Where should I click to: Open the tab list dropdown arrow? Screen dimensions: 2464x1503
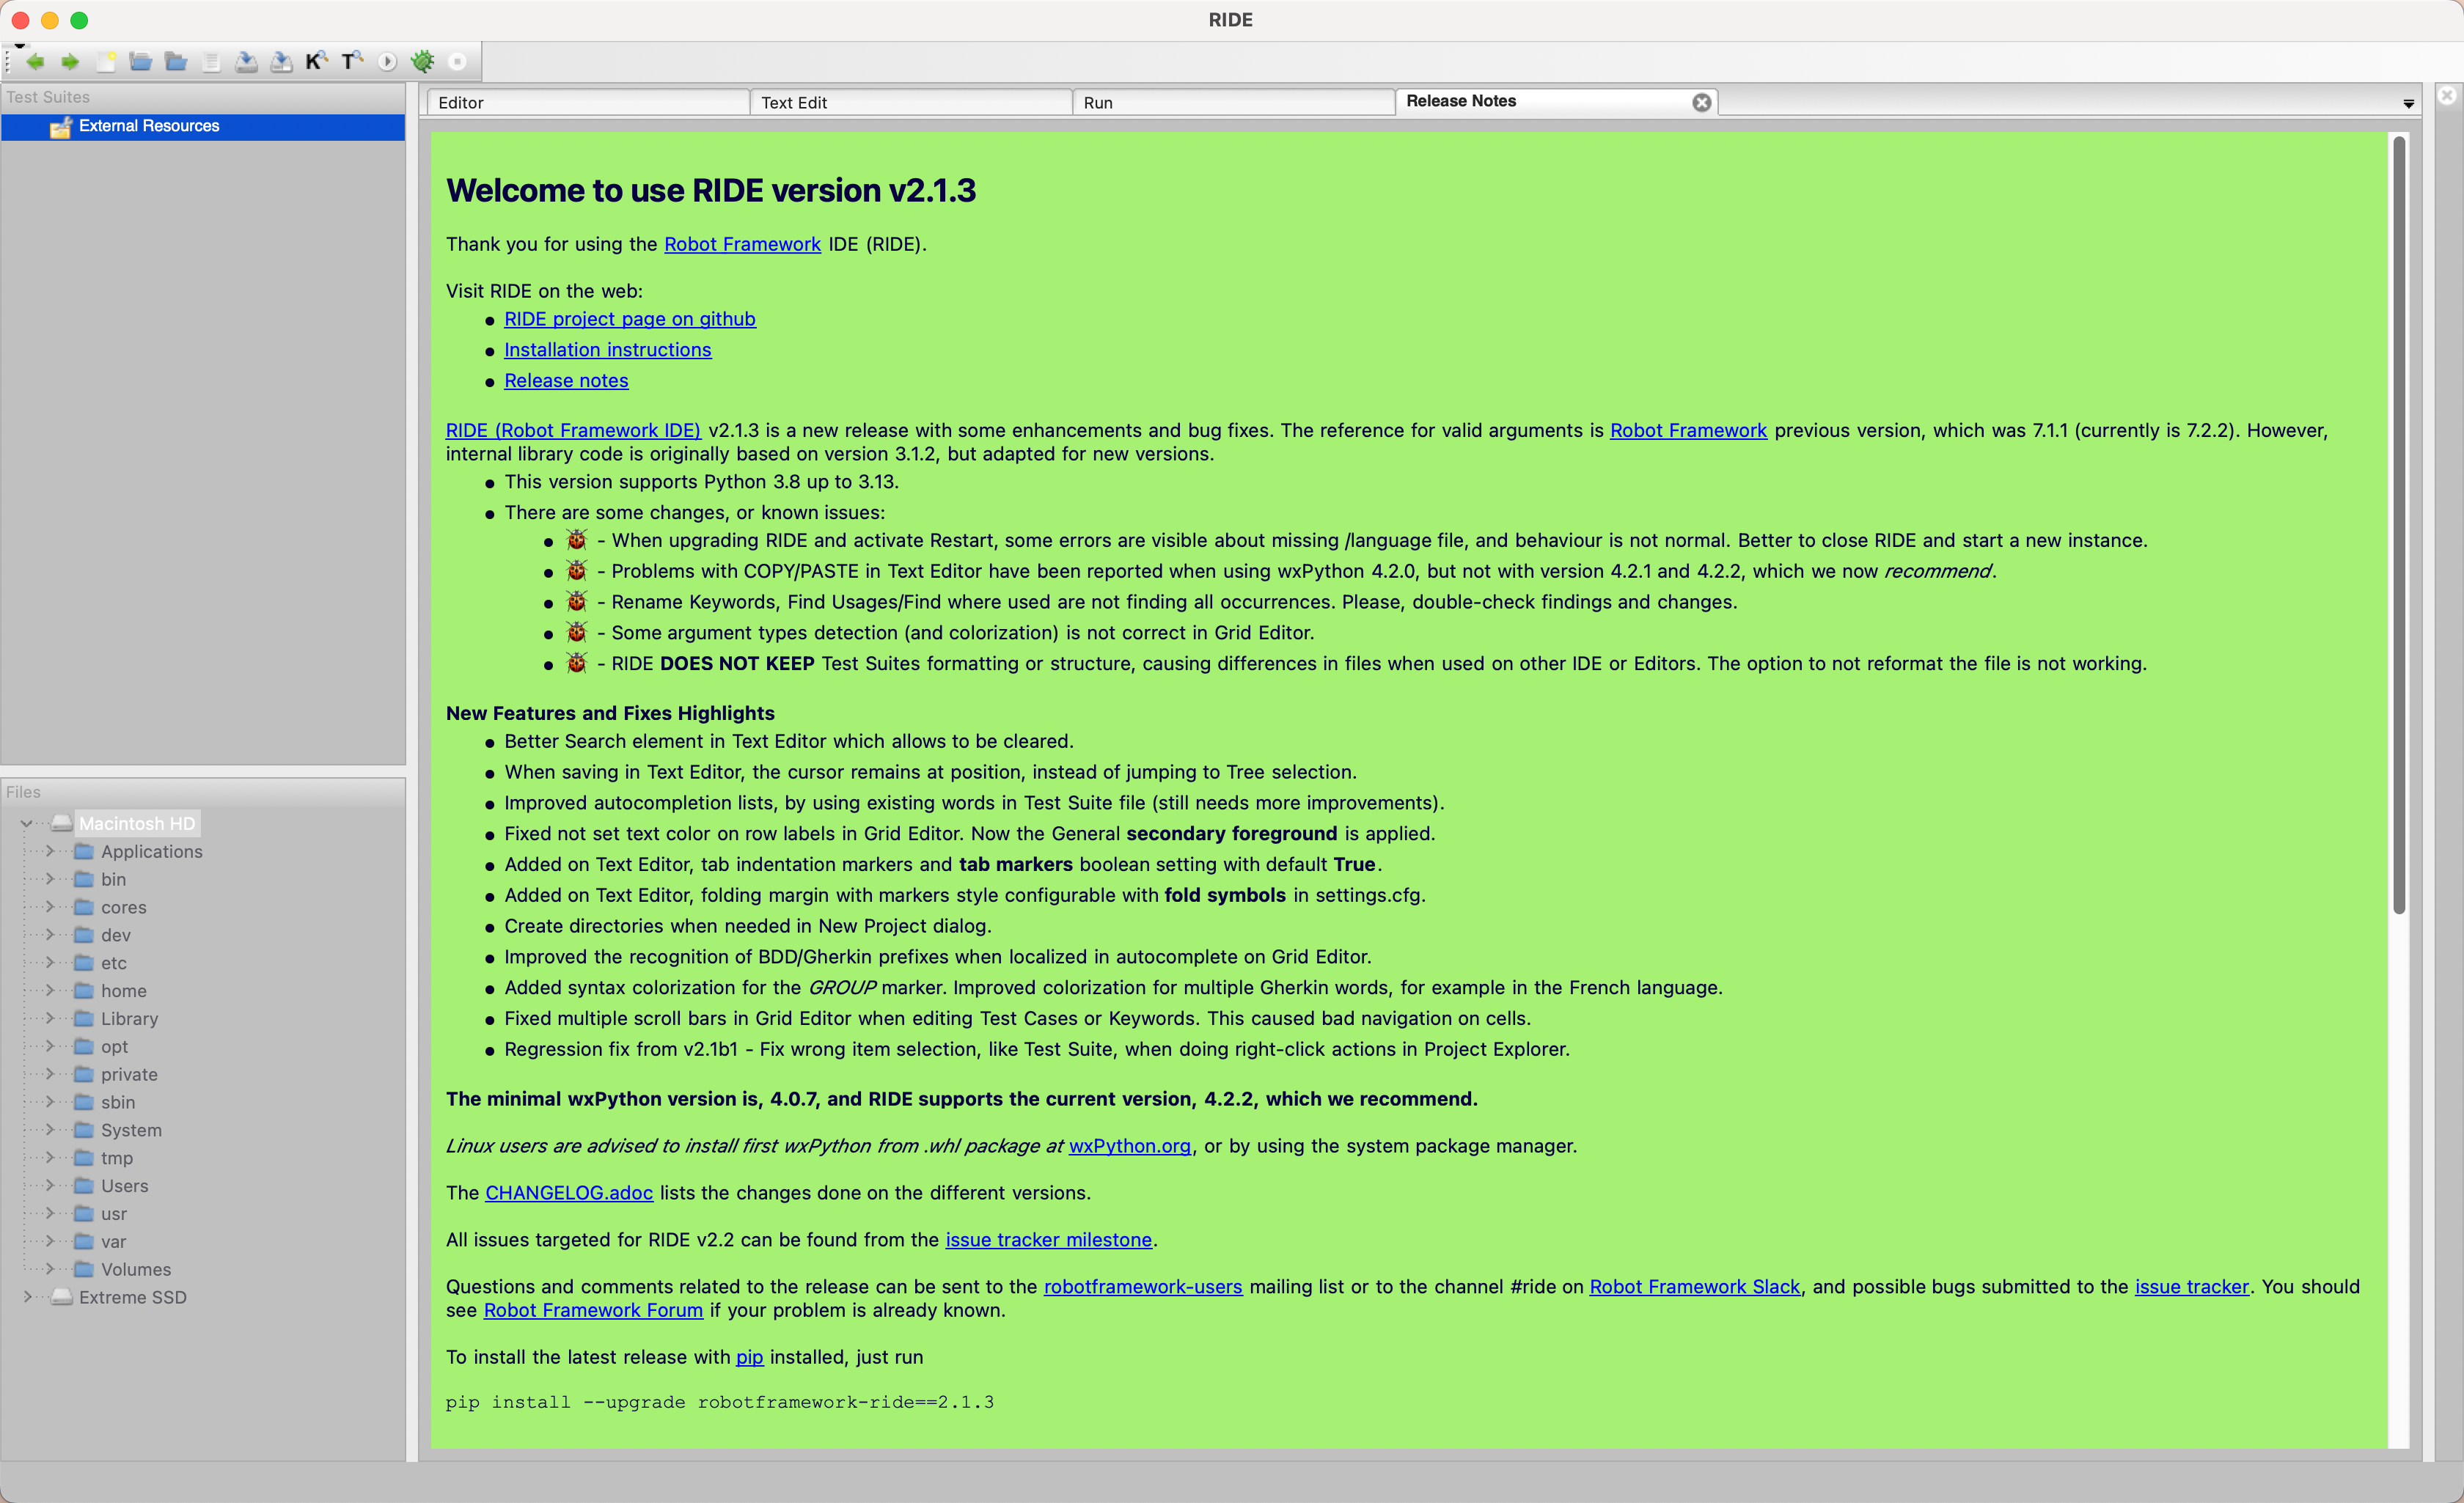coord(2408,104)
